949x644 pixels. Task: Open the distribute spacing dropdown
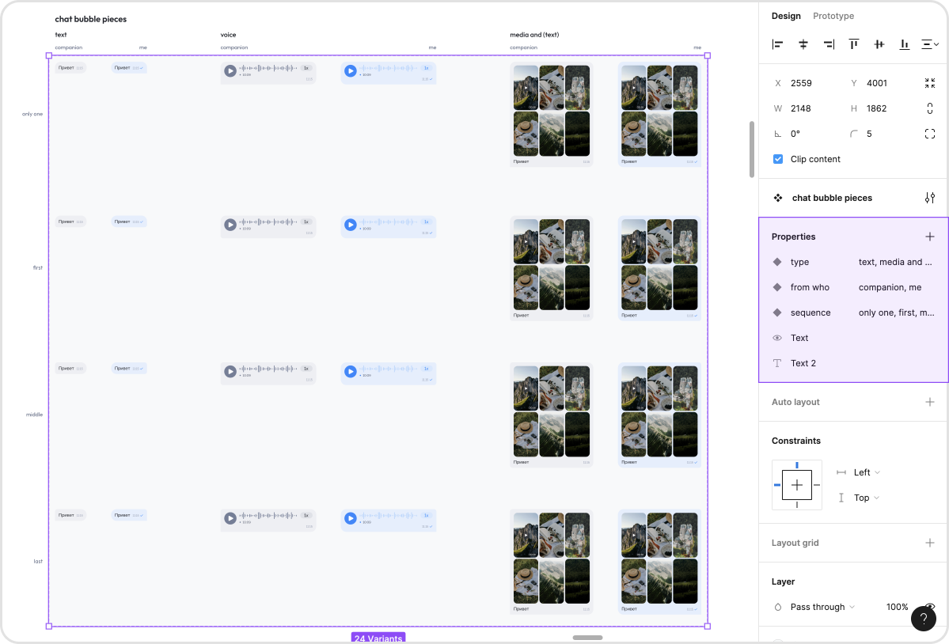point(930,44)
